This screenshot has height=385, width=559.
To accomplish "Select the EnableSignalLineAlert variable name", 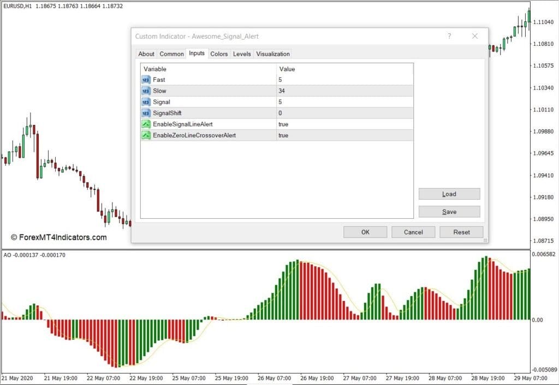I will click(182, 124).
